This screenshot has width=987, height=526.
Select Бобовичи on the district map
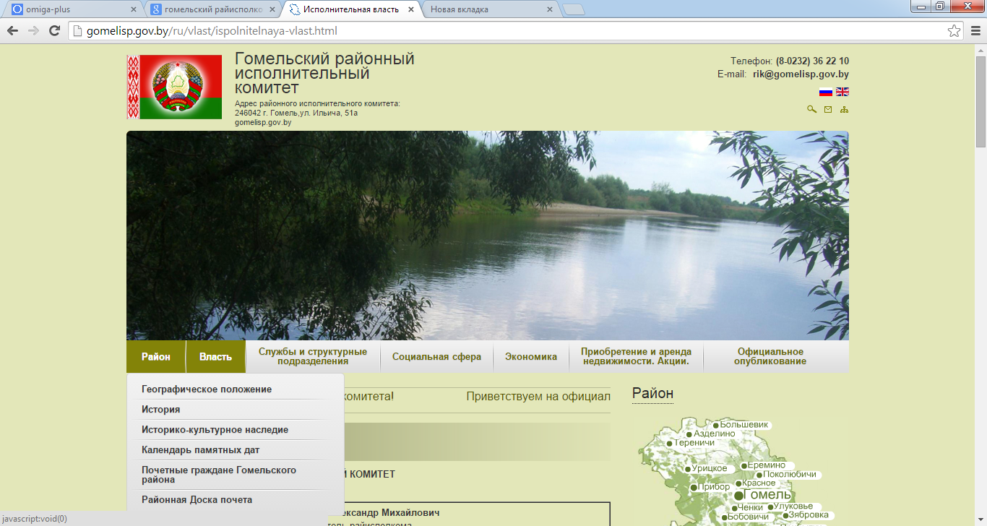745,517
